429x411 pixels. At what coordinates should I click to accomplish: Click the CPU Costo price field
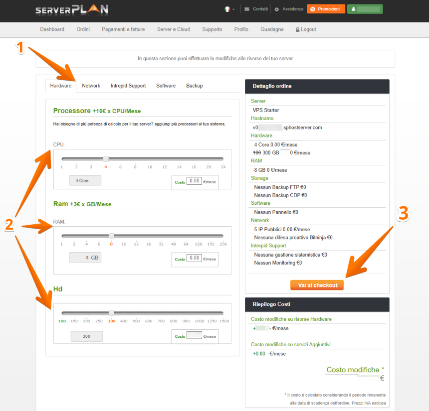194,182
